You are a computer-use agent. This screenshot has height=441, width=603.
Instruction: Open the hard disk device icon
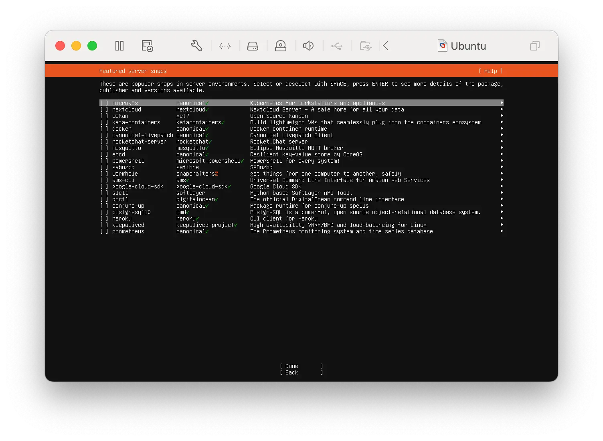tap(253, 46)
